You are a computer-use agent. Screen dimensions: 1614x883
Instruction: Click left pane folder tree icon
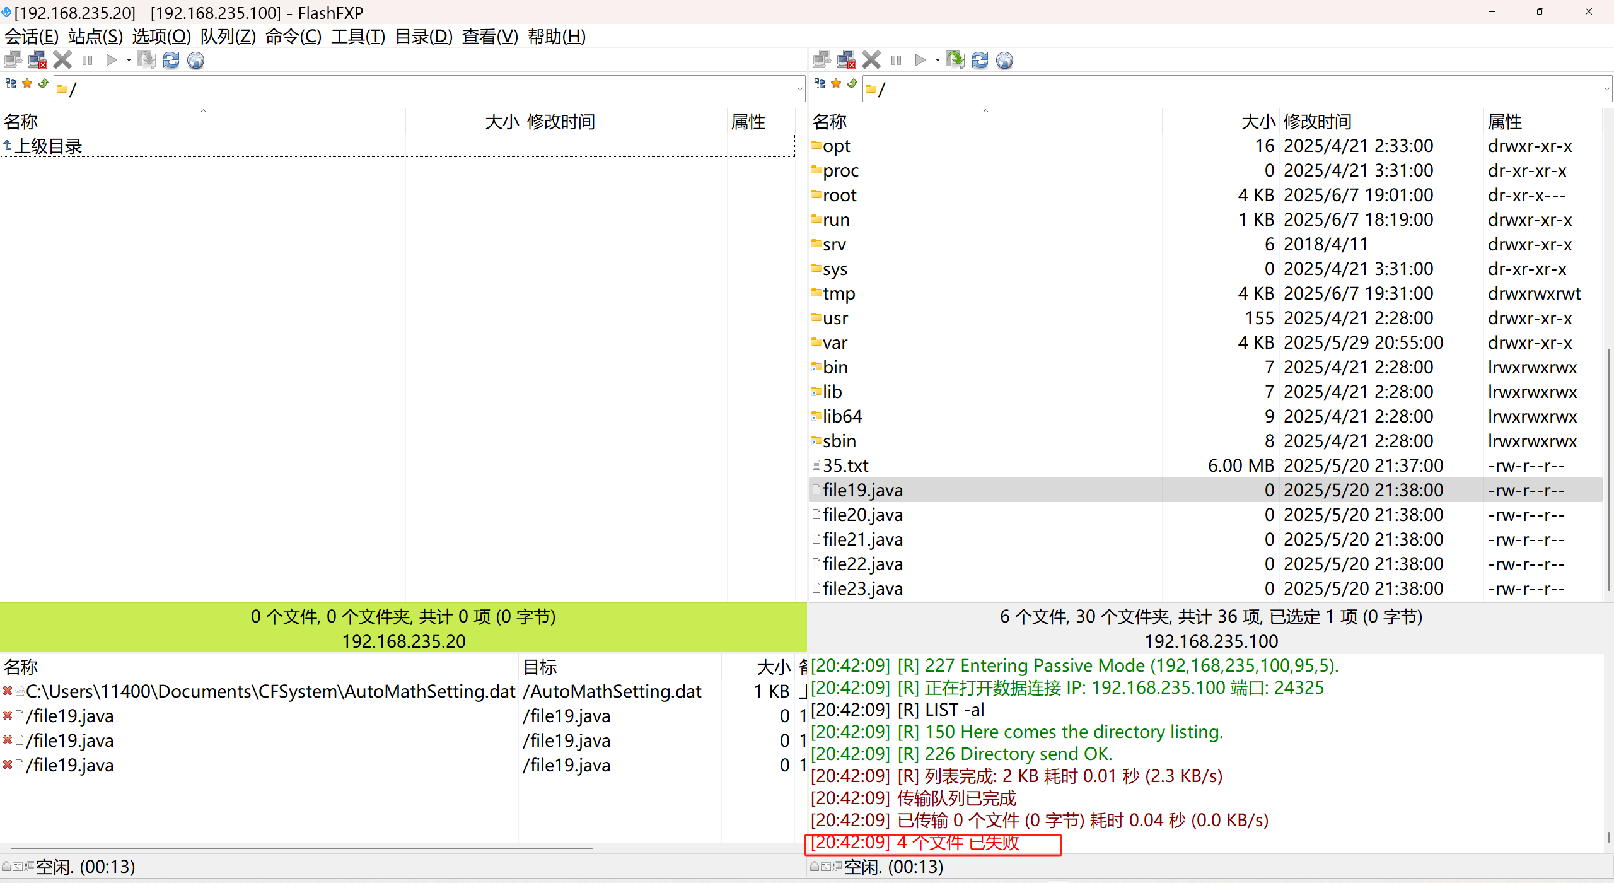11,84
